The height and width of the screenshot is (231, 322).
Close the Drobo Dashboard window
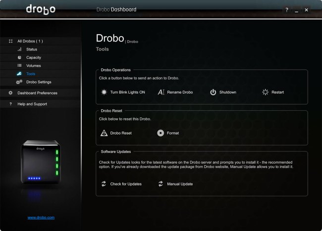pos(306,10)
